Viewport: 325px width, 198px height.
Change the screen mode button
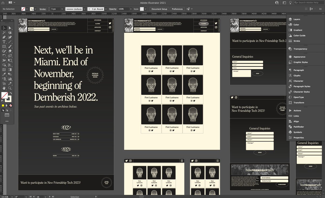coord(7,115)
